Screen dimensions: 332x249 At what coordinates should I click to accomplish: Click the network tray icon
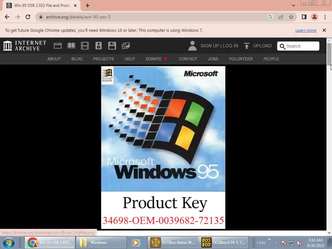coord(291,243)
